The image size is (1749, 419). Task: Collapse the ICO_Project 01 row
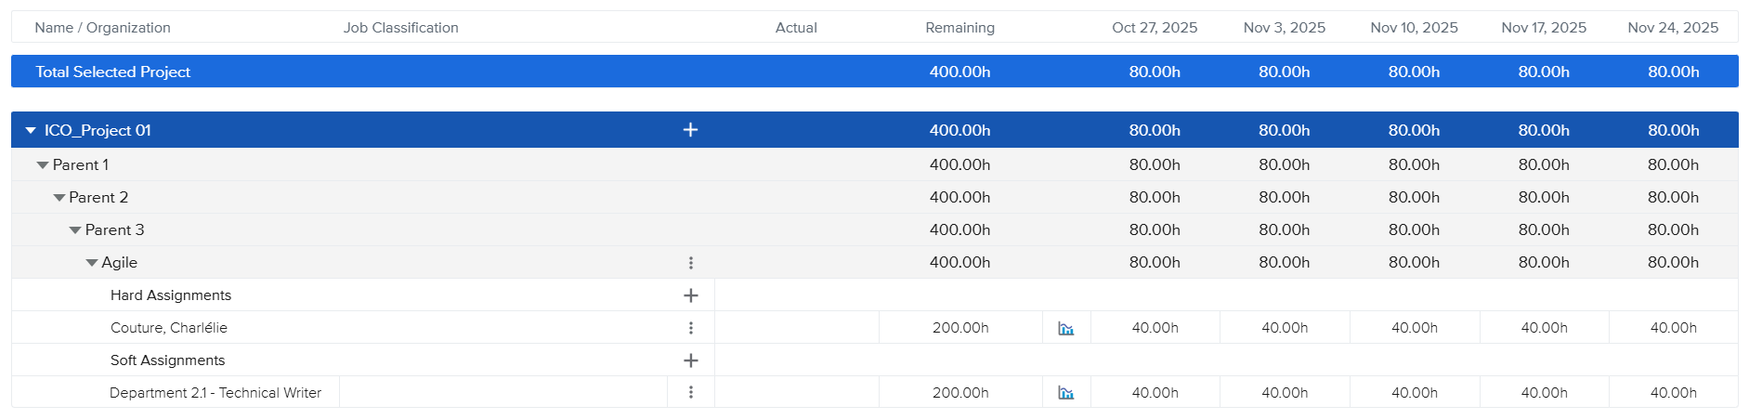(31, 131)
